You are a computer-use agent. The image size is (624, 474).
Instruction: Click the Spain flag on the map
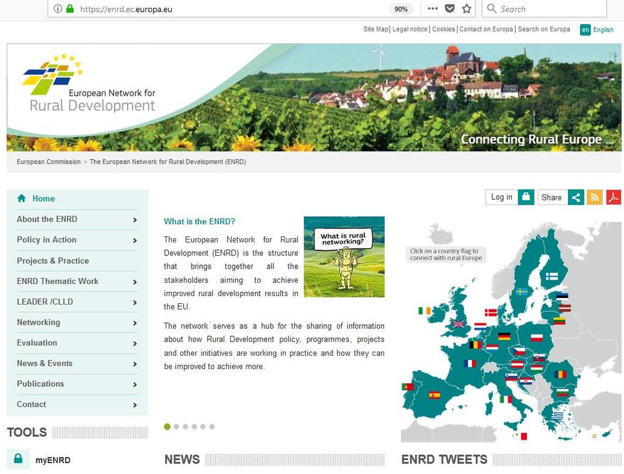click(x=434, y=395)
